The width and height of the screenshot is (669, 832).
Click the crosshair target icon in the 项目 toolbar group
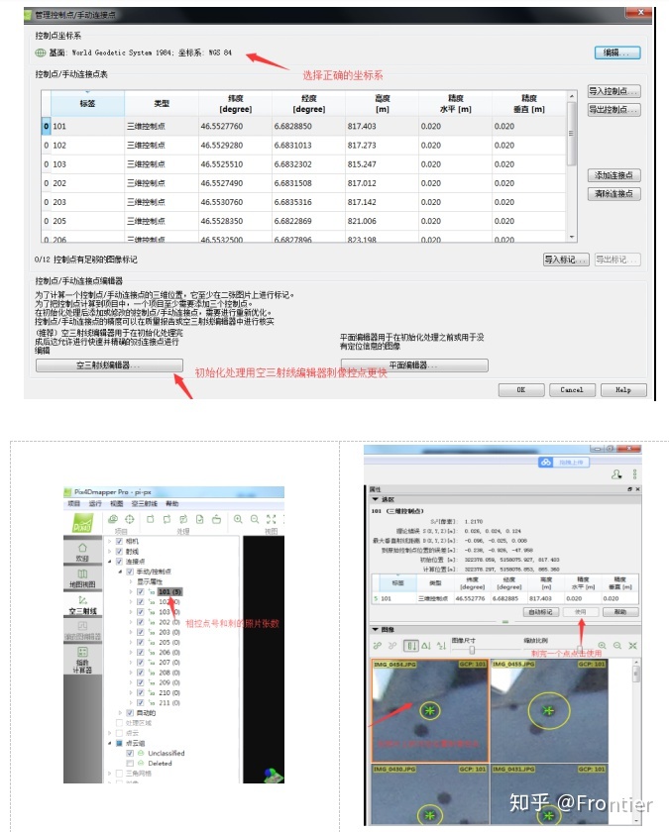click(x=129, y=519)
